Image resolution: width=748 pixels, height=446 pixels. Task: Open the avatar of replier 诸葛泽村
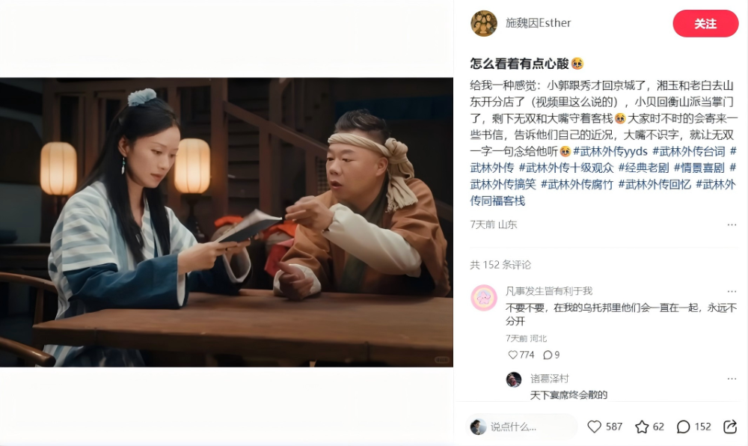coord(514,379)
